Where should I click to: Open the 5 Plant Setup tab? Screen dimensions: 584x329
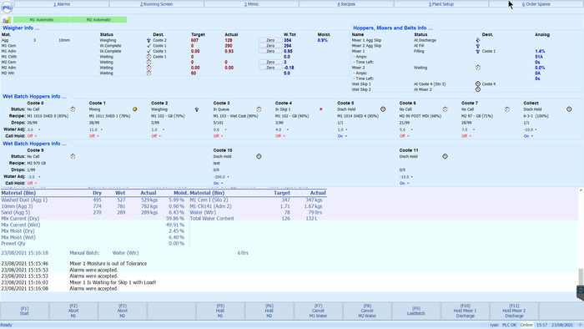[441, 4]
